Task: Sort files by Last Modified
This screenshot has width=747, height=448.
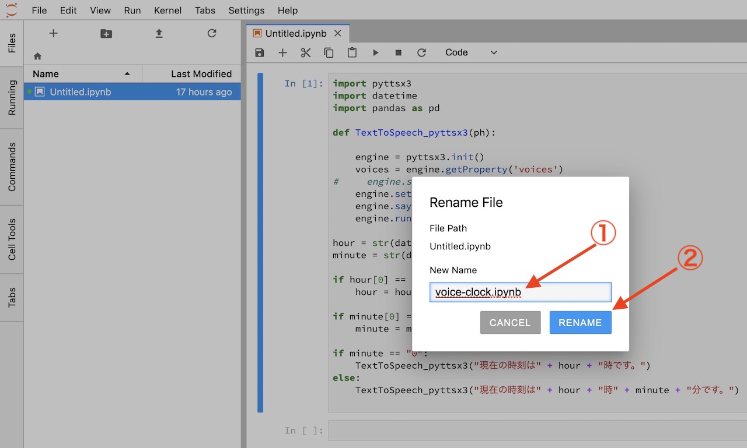Action: (x=191, y=73)
